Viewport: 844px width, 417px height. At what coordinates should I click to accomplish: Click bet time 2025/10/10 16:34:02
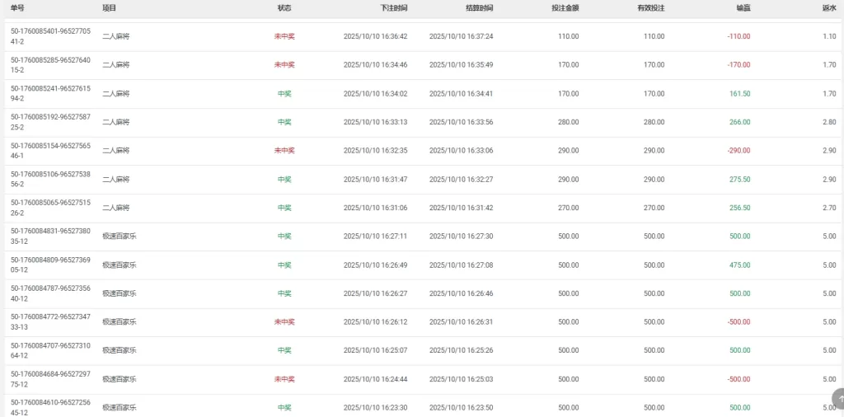(375, 94)
